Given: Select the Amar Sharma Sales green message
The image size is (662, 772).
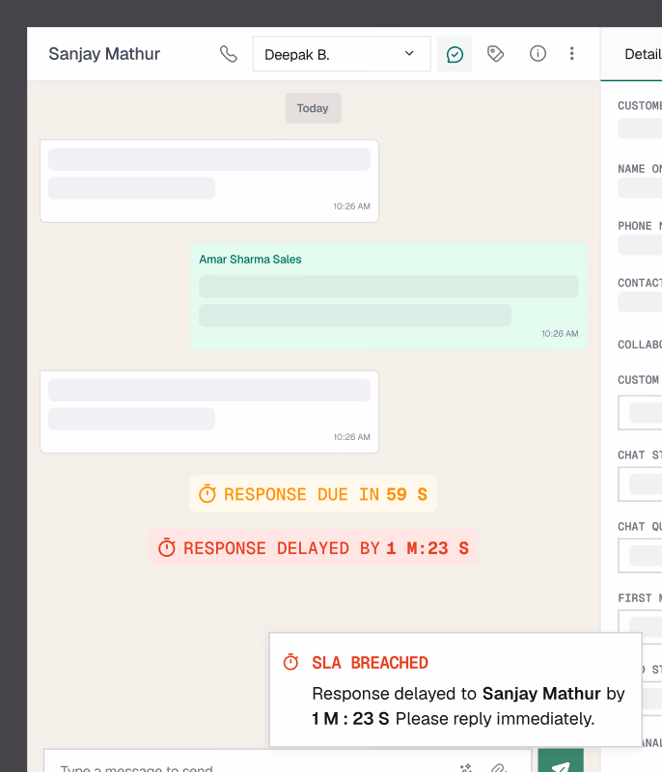Looking at the screenshot, I should pos(388,296).
